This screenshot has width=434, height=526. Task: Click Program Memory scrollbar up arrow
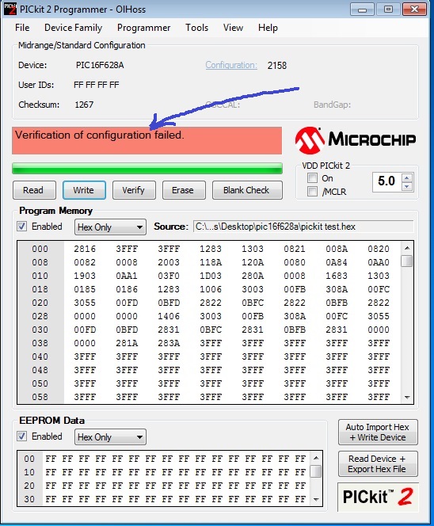(x=407, y=248)
